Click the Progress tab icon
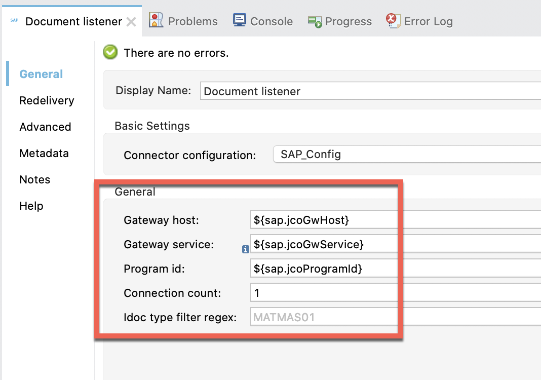The height and width of the screenshot is (380, 541). tap(315, 21)
